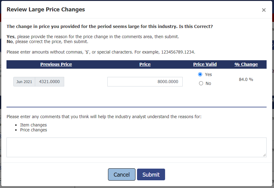Click the Price column header link
Viewport: 274px width, 188px height.
145,64
